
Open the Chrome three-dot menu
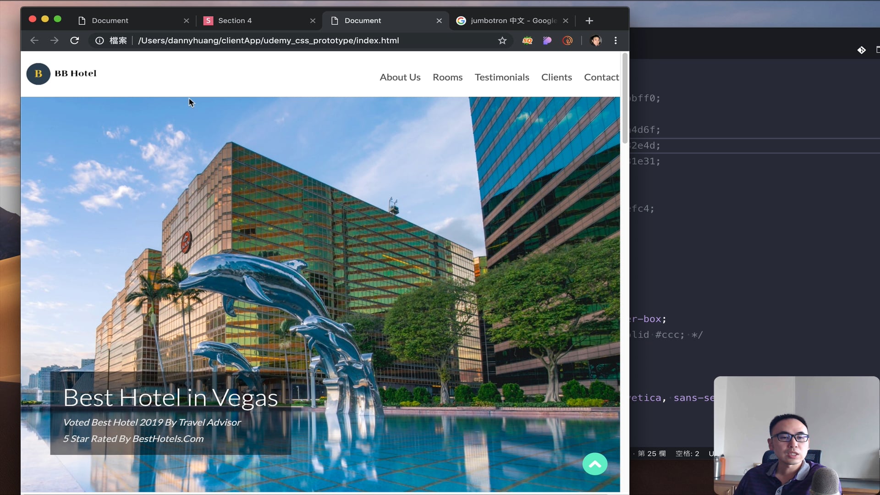point(616,40)
